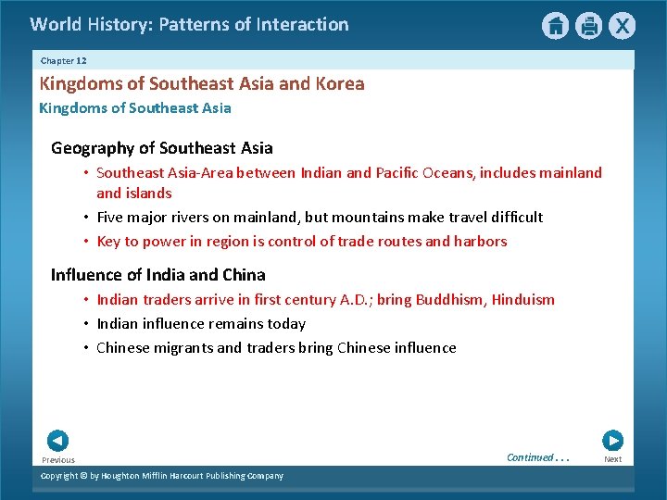Click the Print icon
The height and width of the screenshot is (500, 667).
click(589, 26)
